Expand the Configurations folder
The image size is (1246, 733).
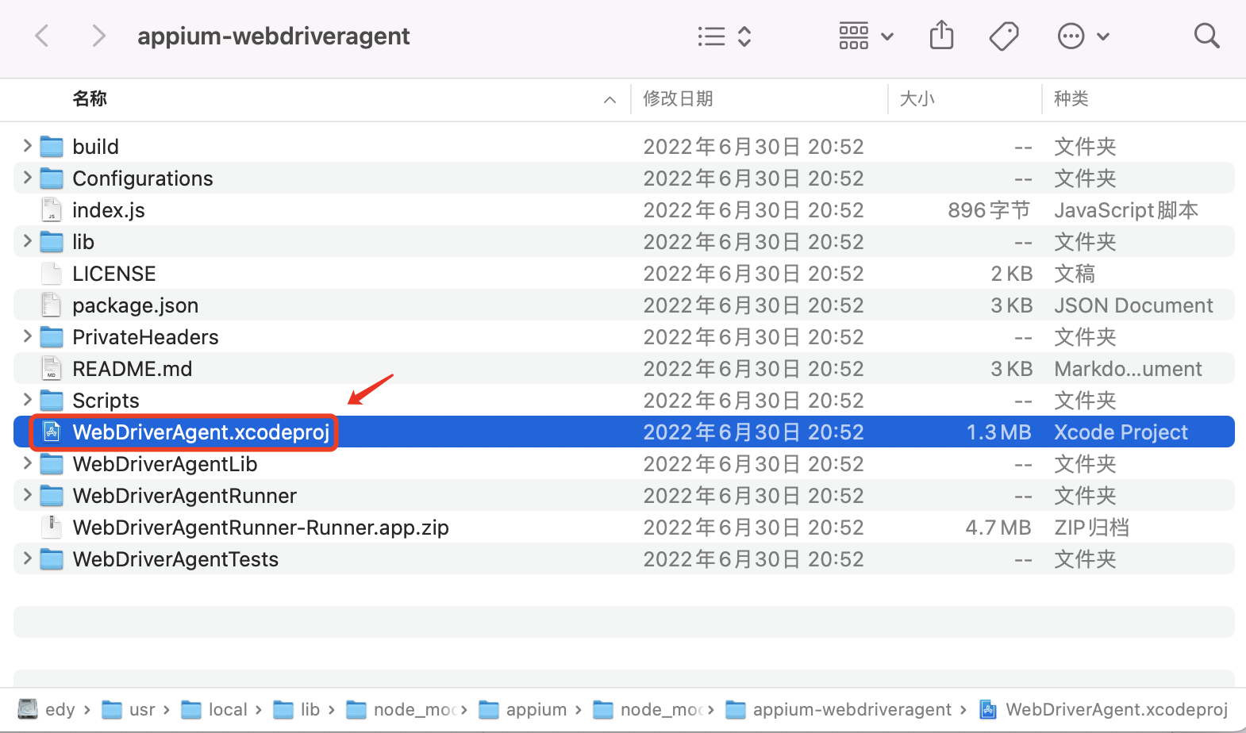click(27, 178)
